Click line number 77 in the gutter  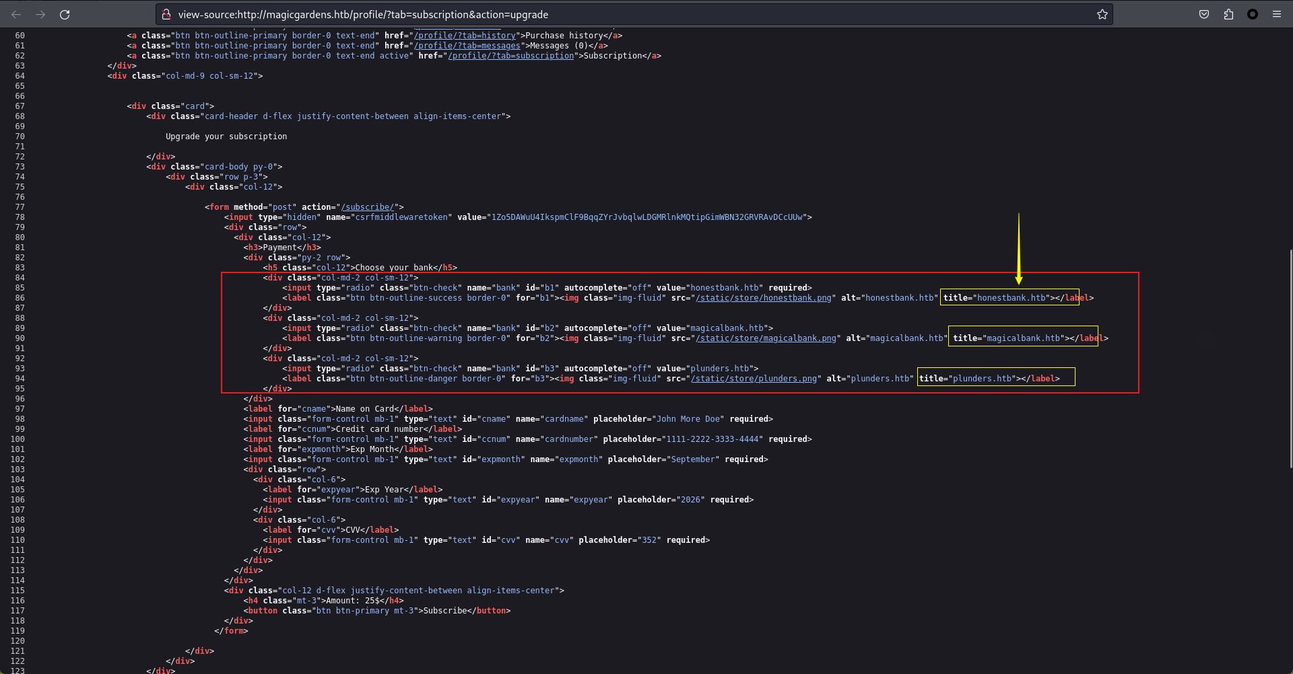pyautogui.click(x=20, y=207)
